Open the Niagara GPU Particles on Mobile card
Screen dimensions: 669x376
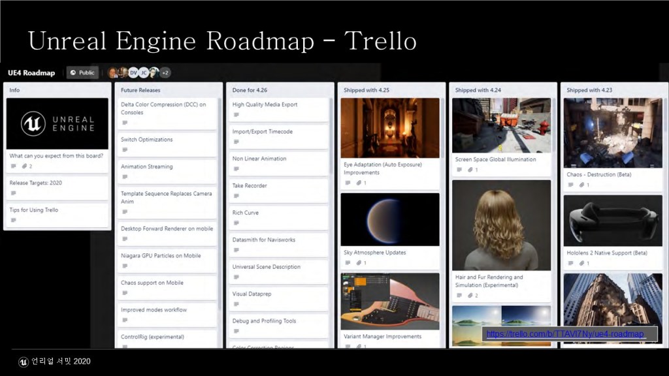pyautogui.click(x=161, y=256)
